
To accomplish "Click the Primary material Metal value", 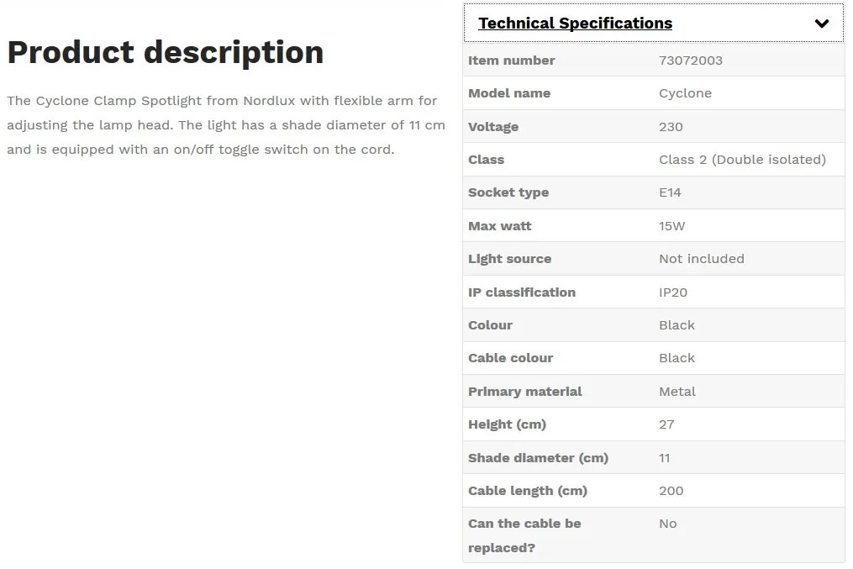I will point(677,392).
